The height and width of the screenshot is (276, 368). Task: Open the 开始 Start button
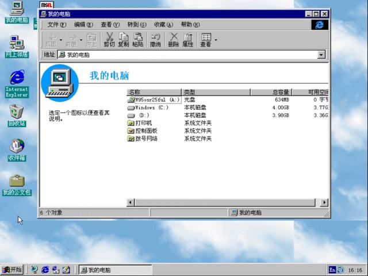11,270
